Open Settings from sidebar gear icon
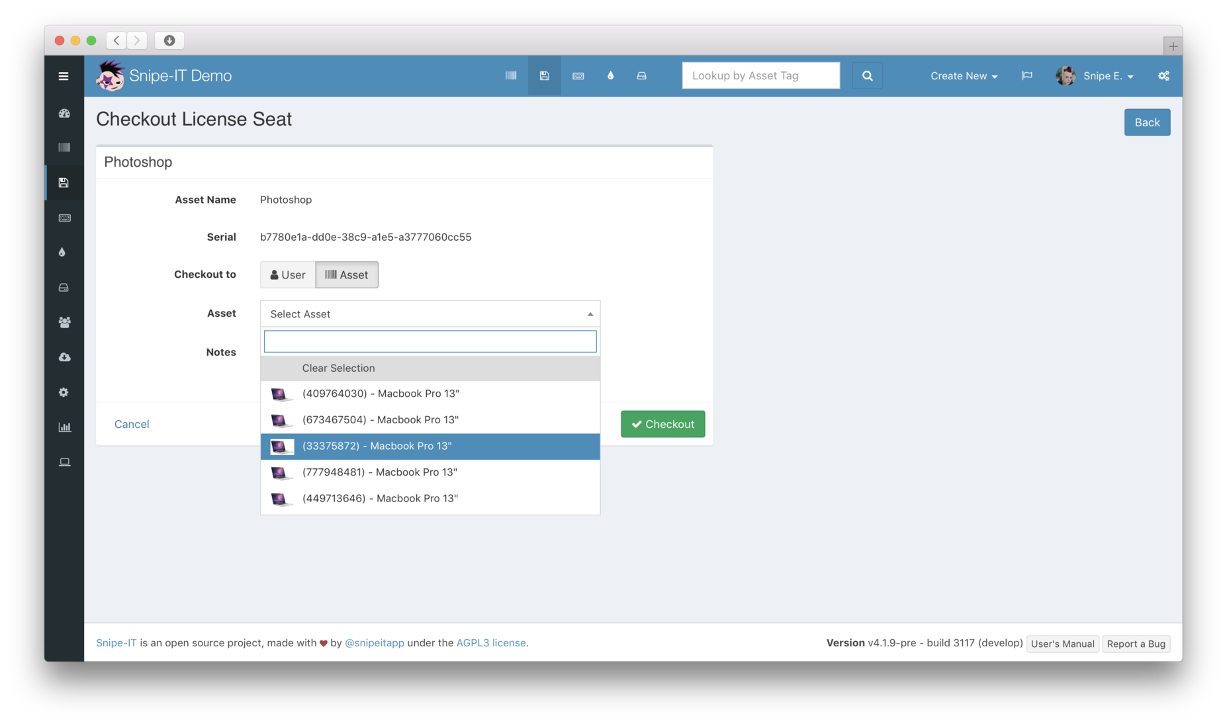1227x725 pixels. [64, 392]
